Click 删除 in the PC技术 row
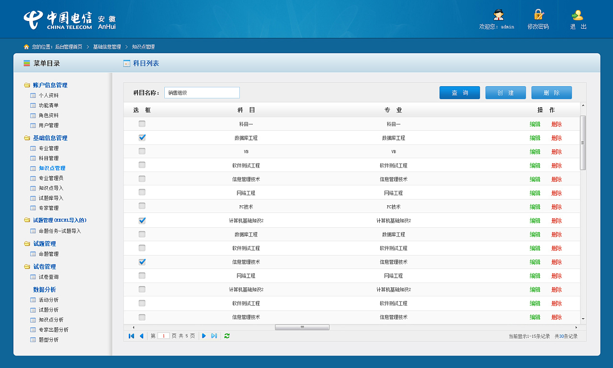Viewport: 613px width, 368px height. coord(556,207)
